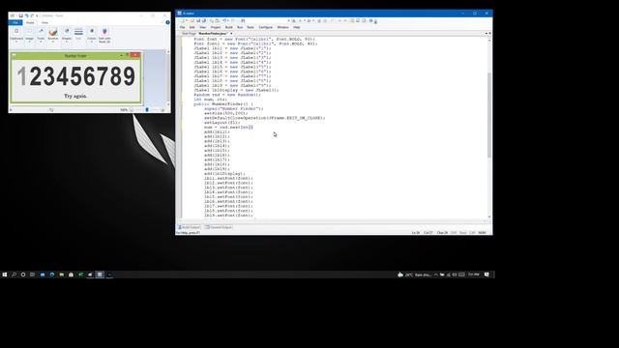This screenshot has width=619, height=348.
Task: Click the code line 'super("Number Finder");'
Action: coord(234,108)
